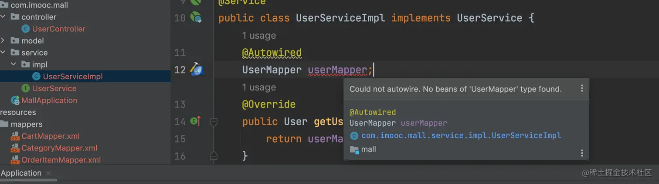
Task: Click mall module icon in tooltip
Action: point(354,150)
